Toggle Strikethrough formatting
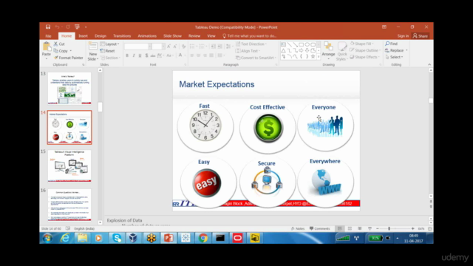 (x=153, y=55)
